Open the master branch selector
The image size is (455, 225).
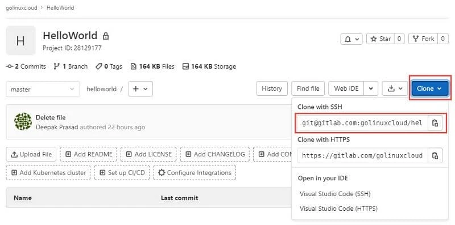(x=43, y=89)
